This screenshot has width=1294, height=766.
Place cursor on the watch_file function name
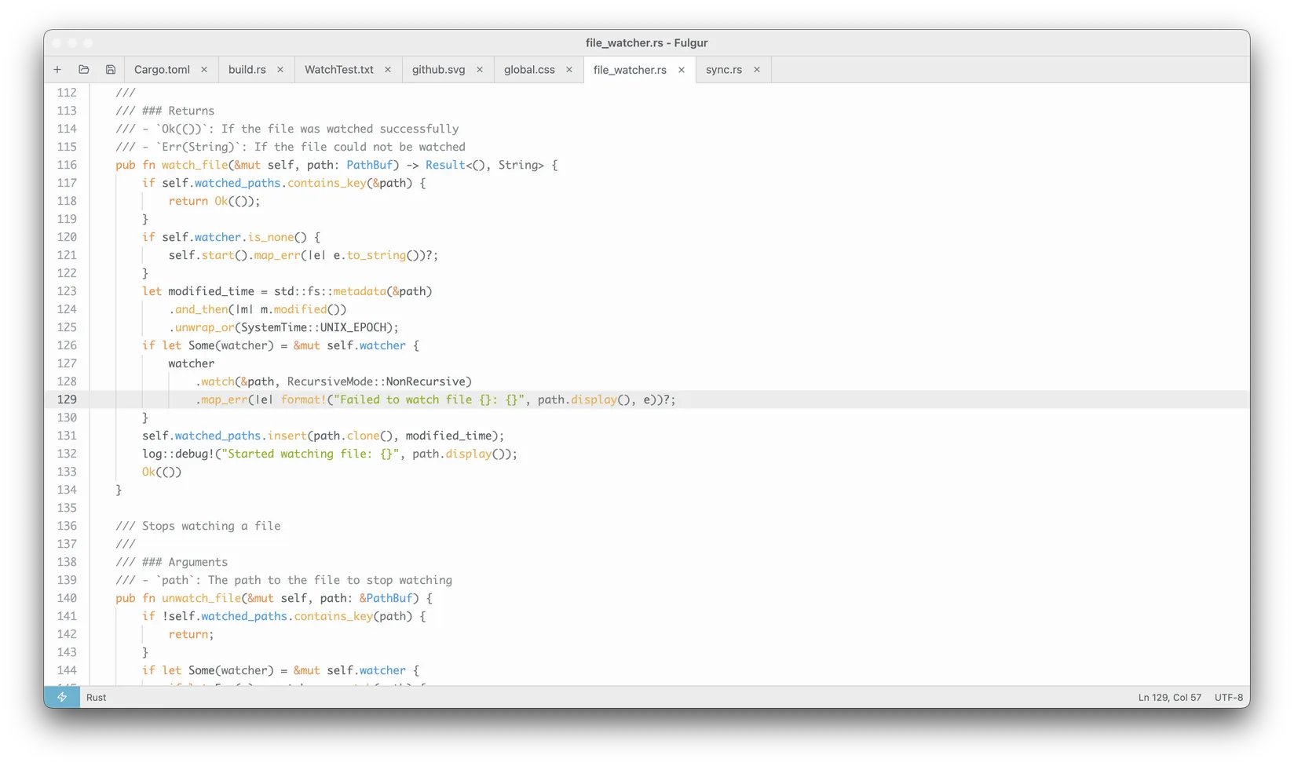194,165
